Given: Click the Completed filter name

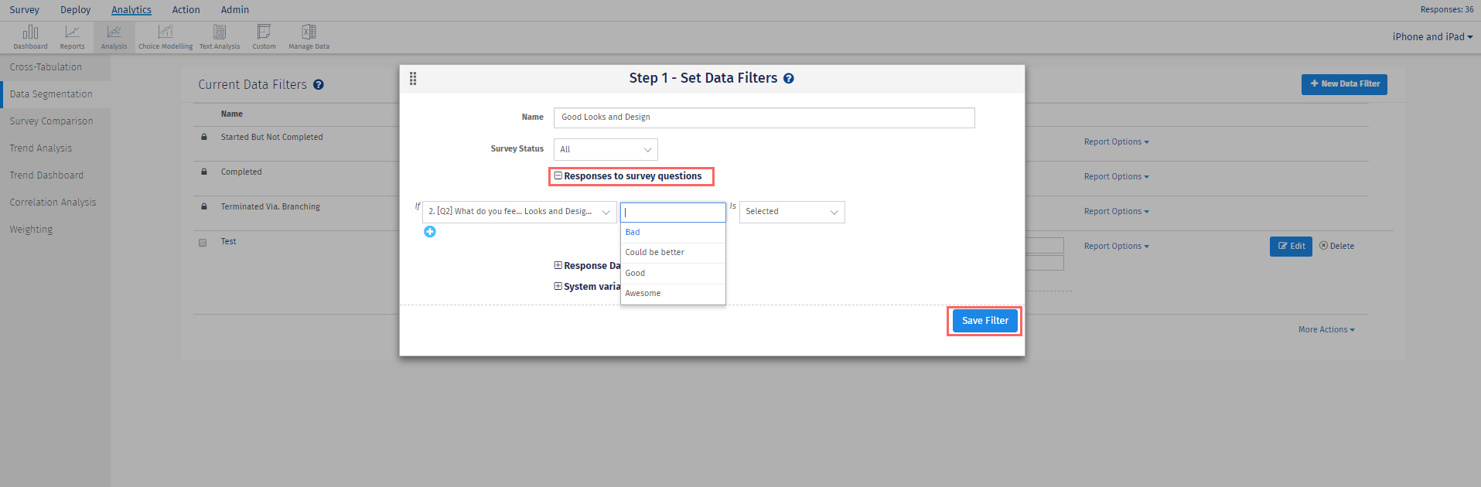Looking at the screenshot, I should point(241,172).
